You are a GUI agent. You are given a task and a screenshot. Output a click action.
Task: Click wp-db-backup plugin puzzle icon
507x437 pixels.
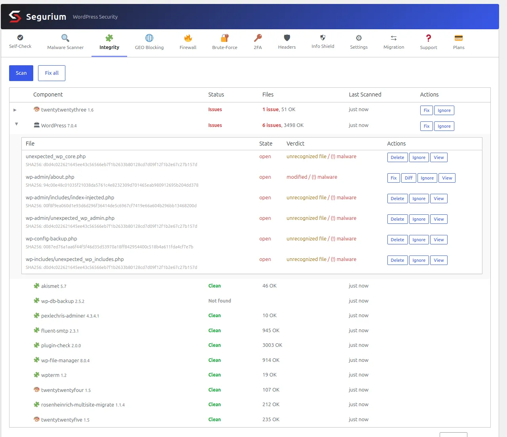click(x=36, y=301)
